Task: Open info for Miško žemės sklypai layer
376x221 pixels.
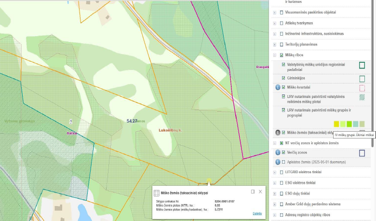Action: pos(278,133)
